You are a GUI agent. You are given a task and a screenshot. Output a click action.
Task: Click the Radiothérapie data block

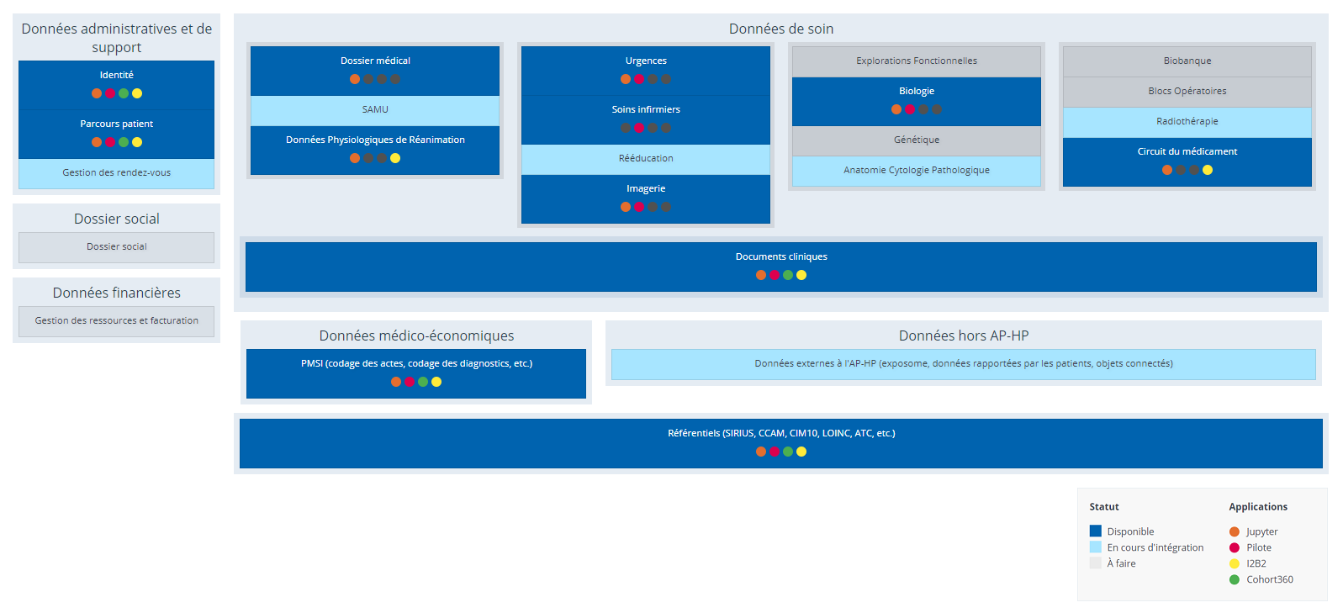(1187, 122)
